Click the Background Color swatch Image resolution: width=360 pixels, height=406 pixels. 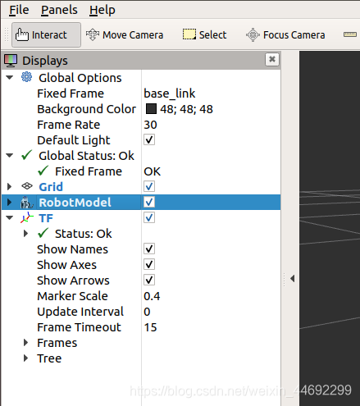point(151,109)
